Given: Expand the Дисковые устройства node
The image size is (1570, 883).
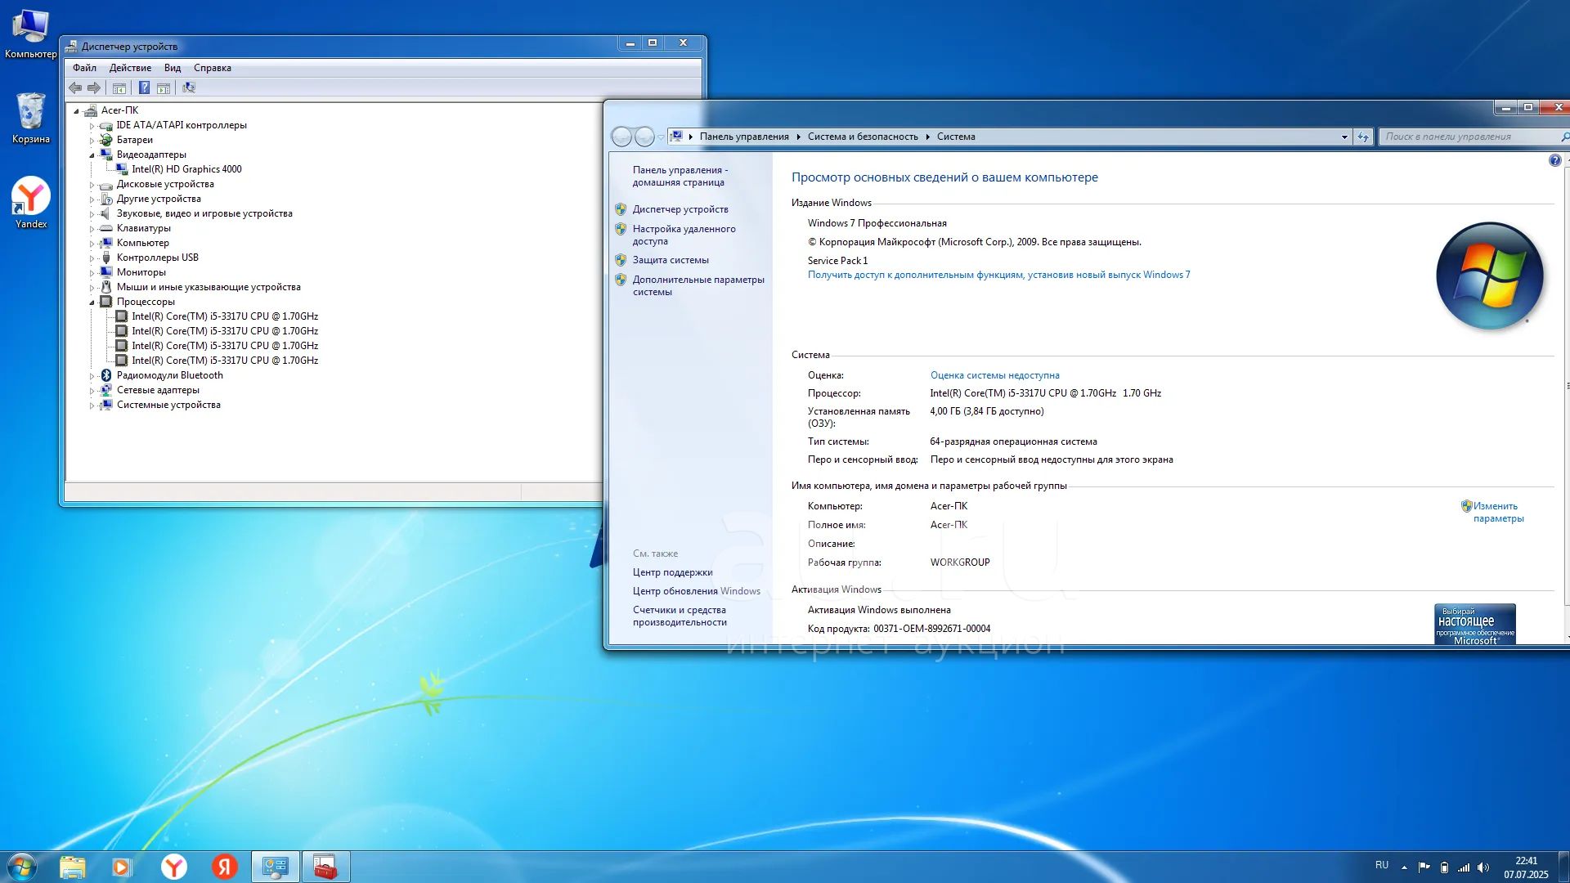Looking at the screenshot, I should click(x=92, y=185).
